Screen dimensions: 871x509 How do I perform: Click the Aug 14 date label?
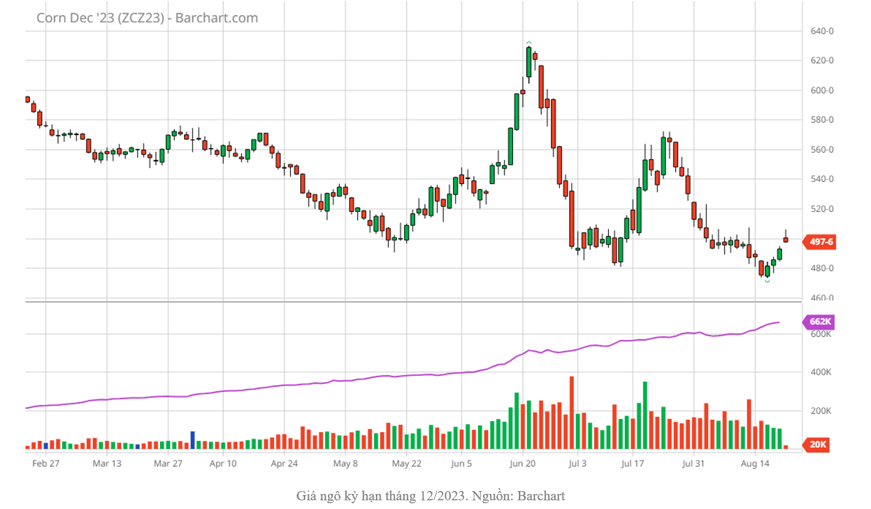pos(755,463)
